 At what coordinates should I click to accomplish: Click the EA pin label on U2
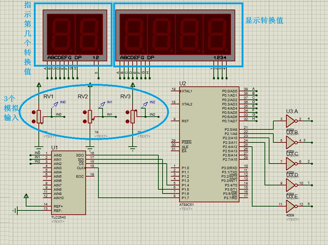184,151
